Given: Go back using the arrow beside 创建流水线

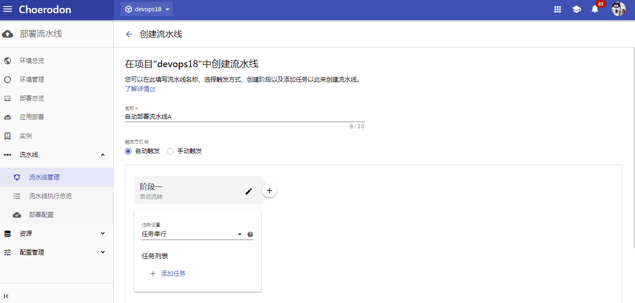Looking at the screenshot, I should pyautogui.click(x=129, y=34).
